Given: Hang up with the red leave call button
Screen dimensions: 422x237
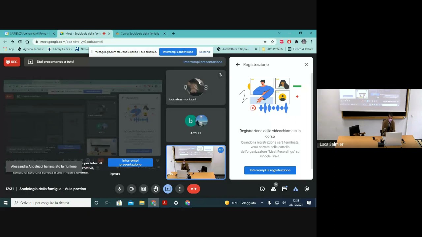Looking at the screenshot, I should (x=194, y=189).
